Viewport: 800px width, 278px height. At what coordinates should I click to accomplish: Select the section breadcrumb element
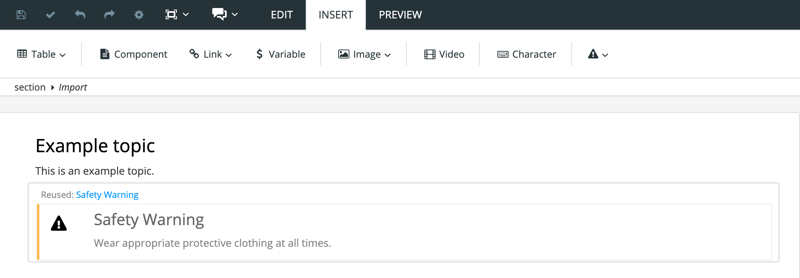[x=30, y=87]
